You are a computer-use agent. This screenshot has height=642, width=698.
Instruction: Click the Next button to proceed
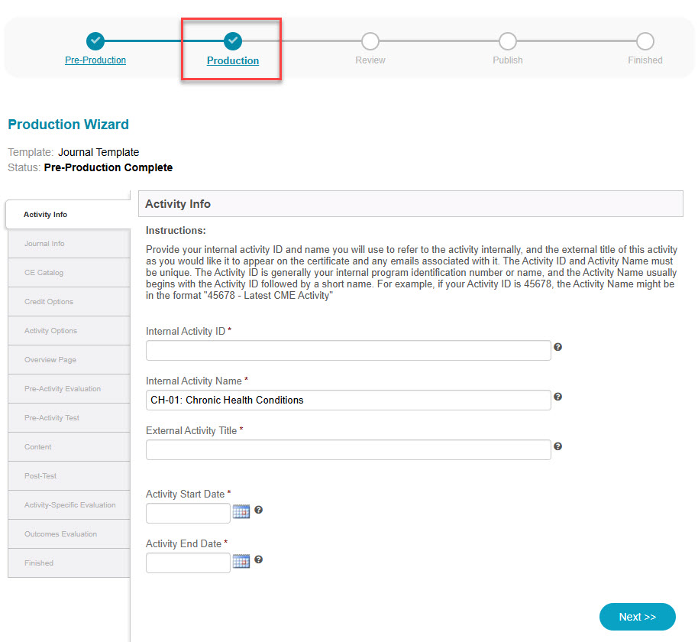(637, 617)
